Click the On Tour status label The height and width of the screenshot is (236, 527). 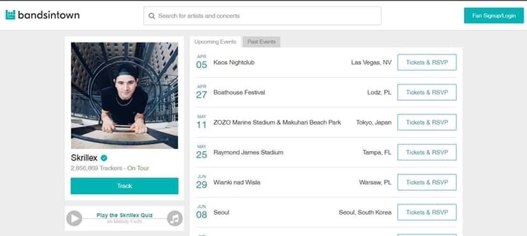click(138, 168)
